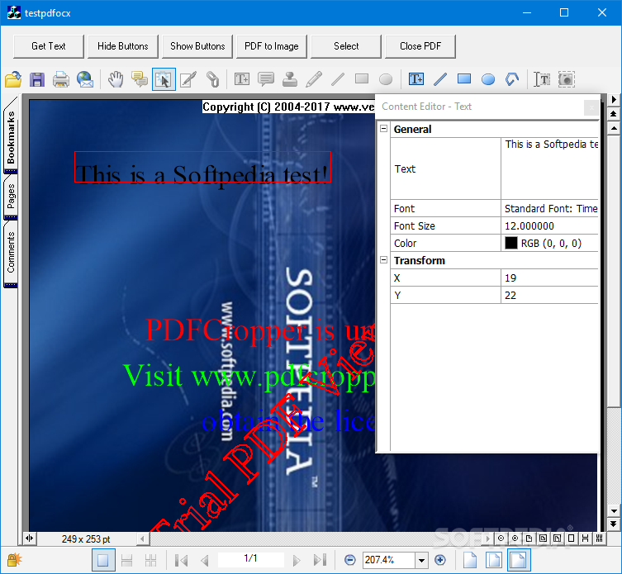Edit the Font Size value 12.000000
Viewport: 622px width, 574px height.
click(x=550, y=226)
